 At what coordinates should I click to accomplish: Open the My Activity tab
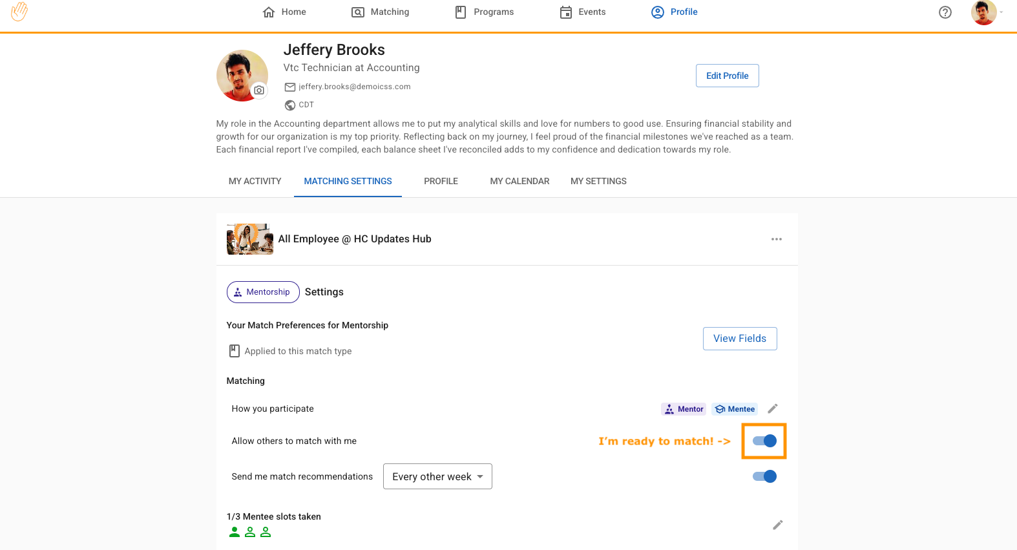coord(255,182)
